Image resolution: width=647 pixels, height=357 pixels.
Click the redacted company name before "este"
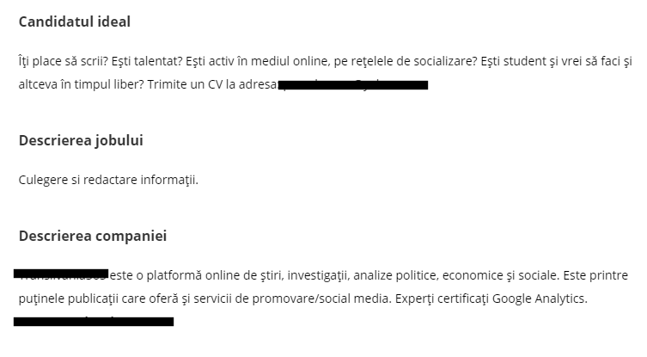(61, 274)
